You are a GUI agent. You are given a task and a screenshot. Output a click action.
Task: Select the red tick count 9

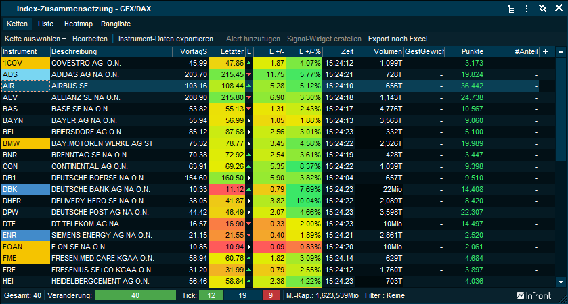271,295
